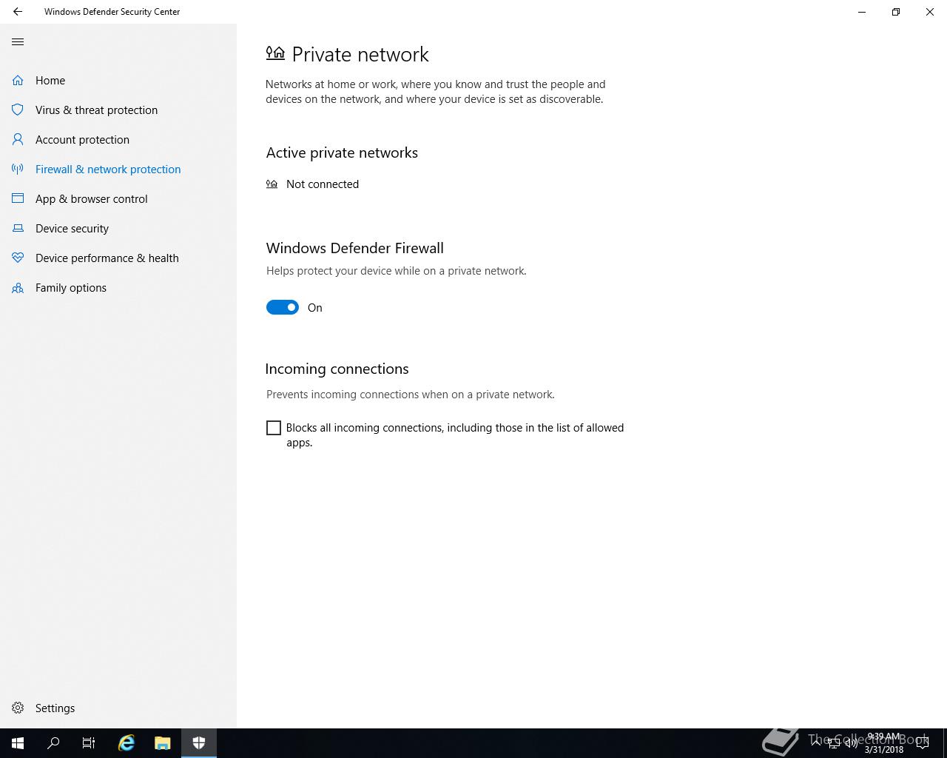Click the Account protection person icon
The width and height of the screenshot is (947, 758).
[x=18, y=139]
